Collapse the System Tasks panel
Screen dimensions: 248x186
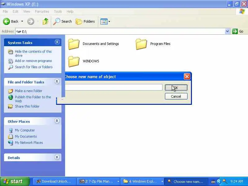(57, 42)
